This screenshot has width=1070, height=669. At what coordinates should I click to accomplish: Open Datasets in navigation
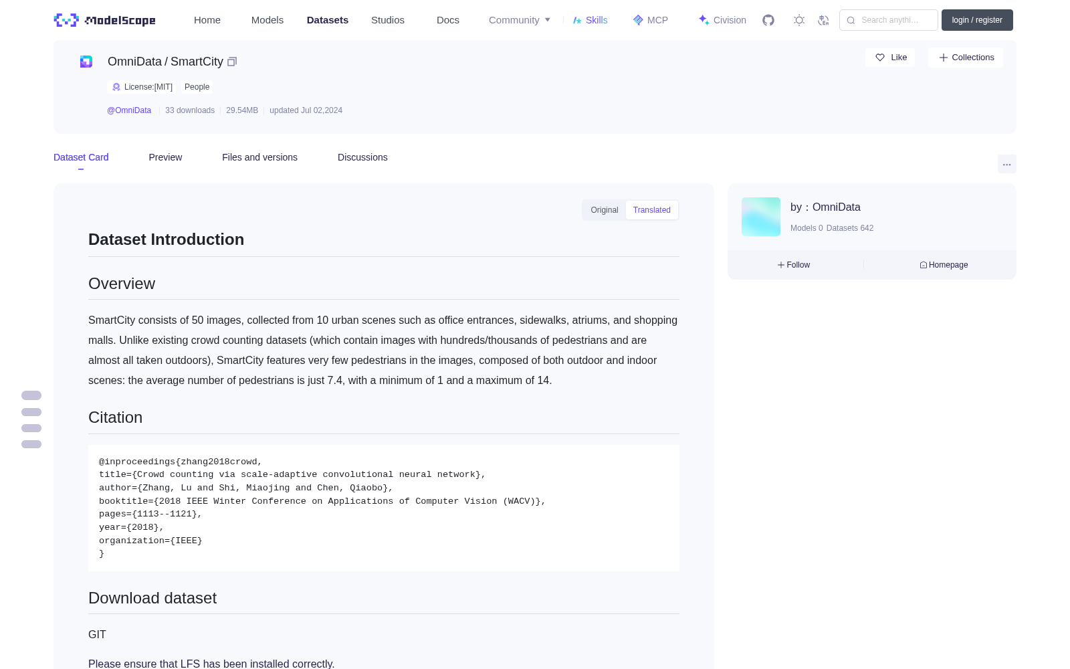coord(328,20)
